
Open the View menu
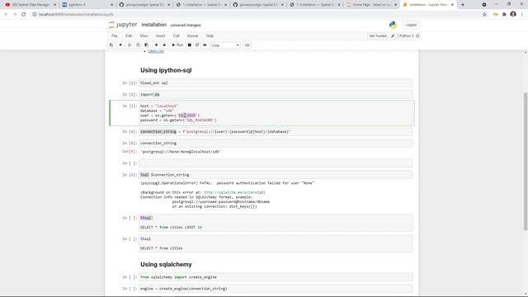(x=144, y=35)
